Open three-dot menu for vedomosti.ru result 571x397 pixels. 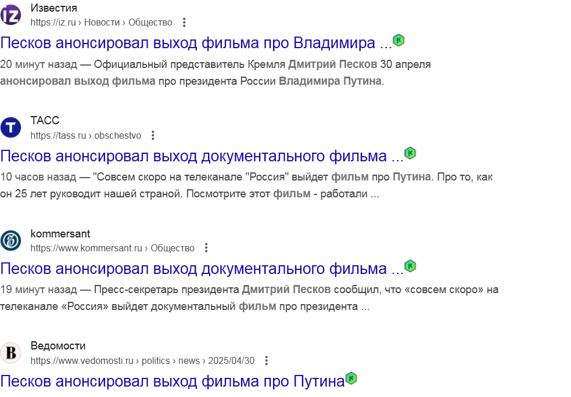[267, 360]
